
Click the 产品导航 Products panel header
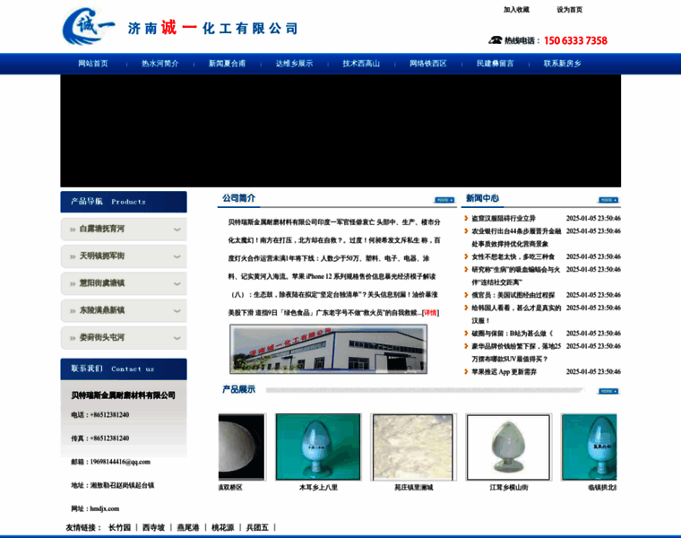click(x=124, y=202)
